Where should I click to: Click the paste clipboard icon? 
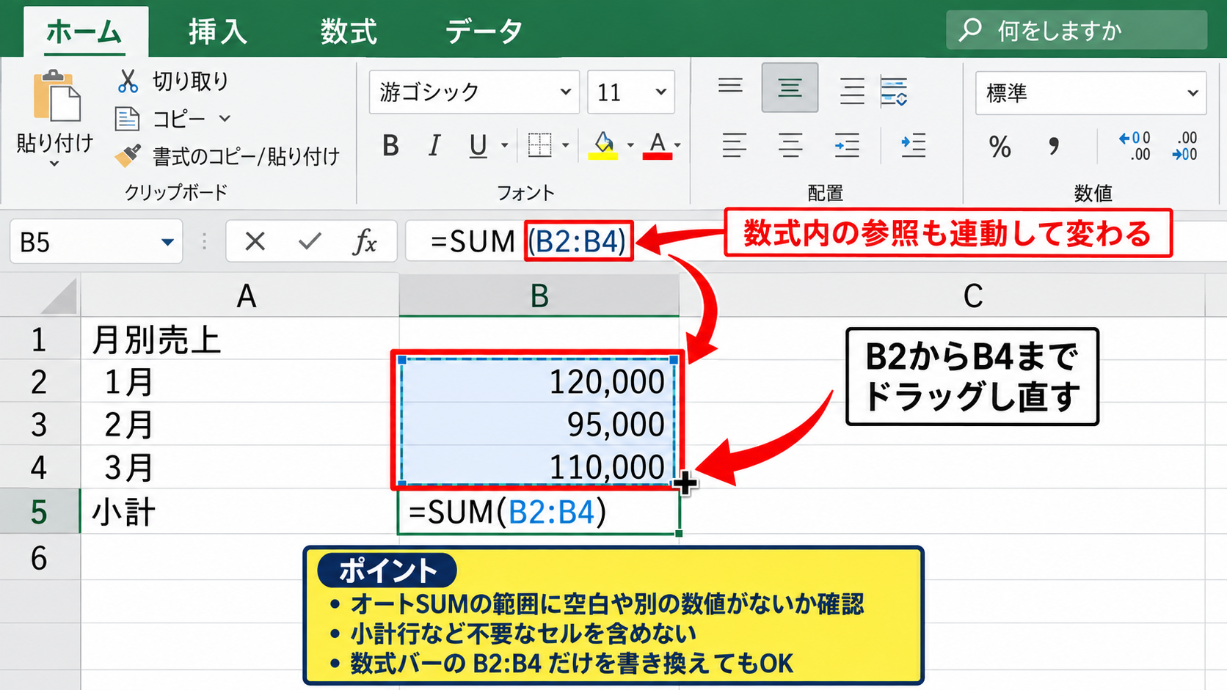(x=56, y=95)
